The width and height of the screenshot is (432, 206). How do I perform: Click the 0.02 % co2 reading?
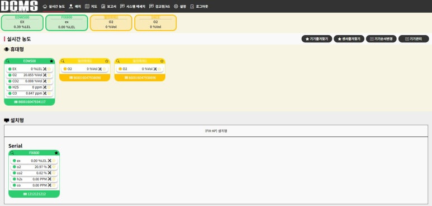(41, 173)
